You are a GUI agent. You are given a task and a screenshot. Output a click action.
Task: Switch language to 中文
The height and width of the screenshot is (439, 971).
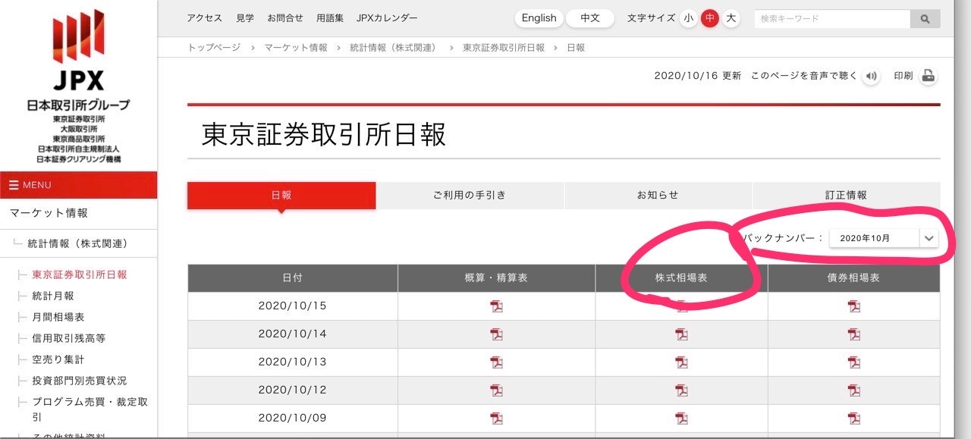tap(590, 18)
